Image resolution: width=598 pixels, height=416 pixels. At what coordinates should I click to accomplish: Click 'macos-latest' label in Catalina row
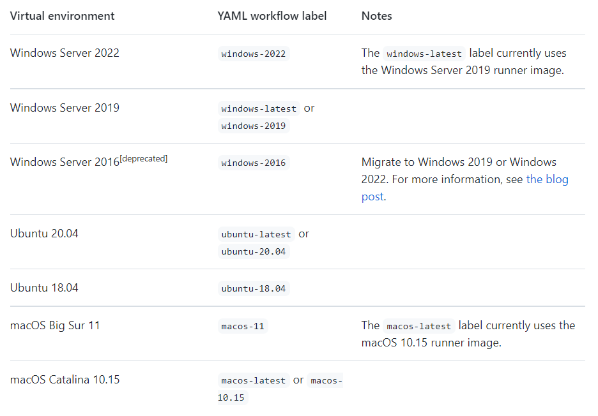coord(254,380)
